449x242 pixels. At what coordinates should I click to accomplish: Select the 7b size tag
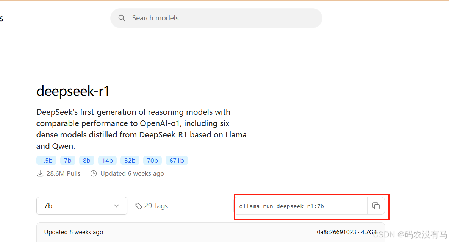pos(67,161)
